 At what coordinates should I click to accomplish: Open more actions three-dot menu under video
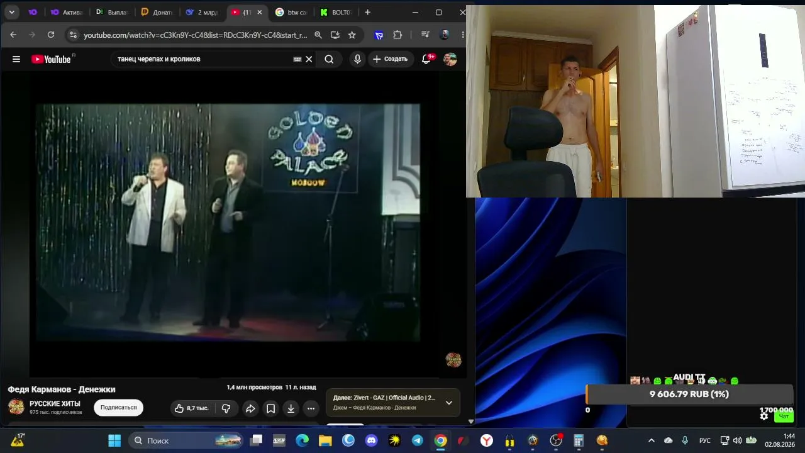(311, 408)
